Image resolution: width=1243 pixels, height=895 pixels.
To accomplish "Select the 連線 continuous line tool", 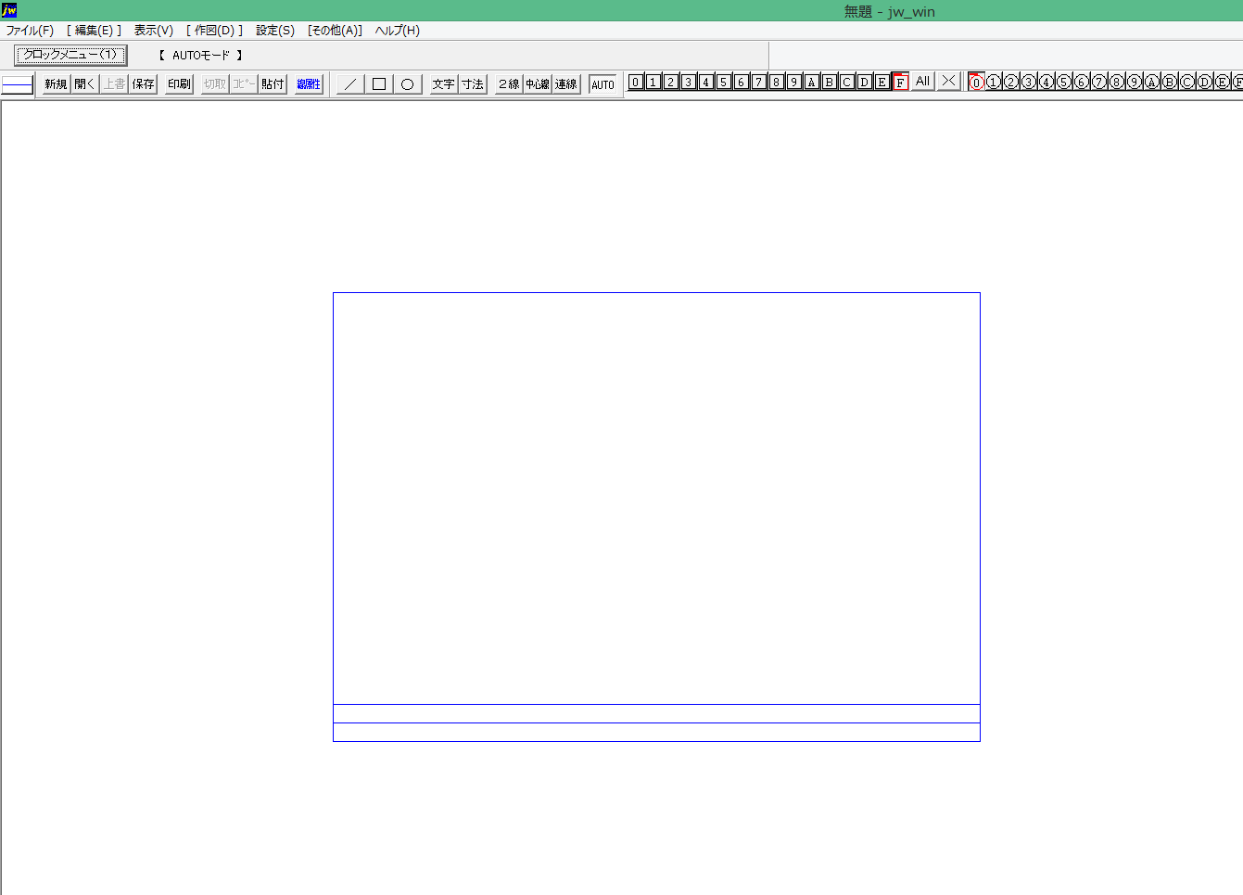I will tap(566, 83).
